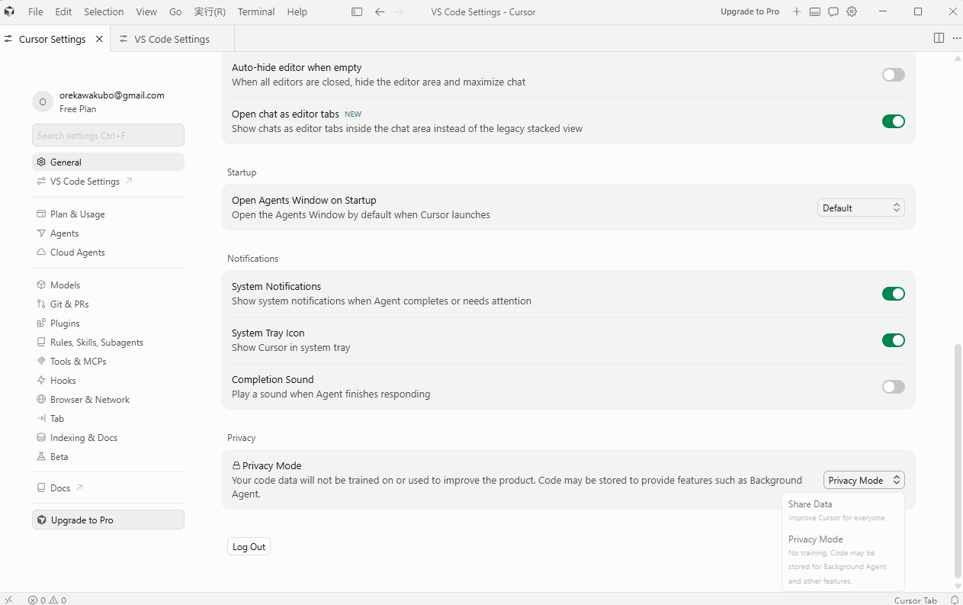The height and width of the screenshot is (605, 963).
Task: Click Upgrade to Pro in title bar
Action: tap(750, 11)
